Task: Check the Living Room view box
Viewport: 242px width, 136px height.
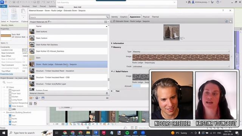Action: (10, 100)
